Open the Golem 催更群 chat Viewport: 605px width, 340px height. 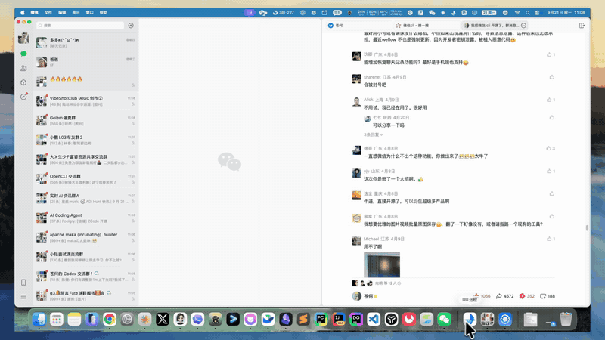click(85, 120)
